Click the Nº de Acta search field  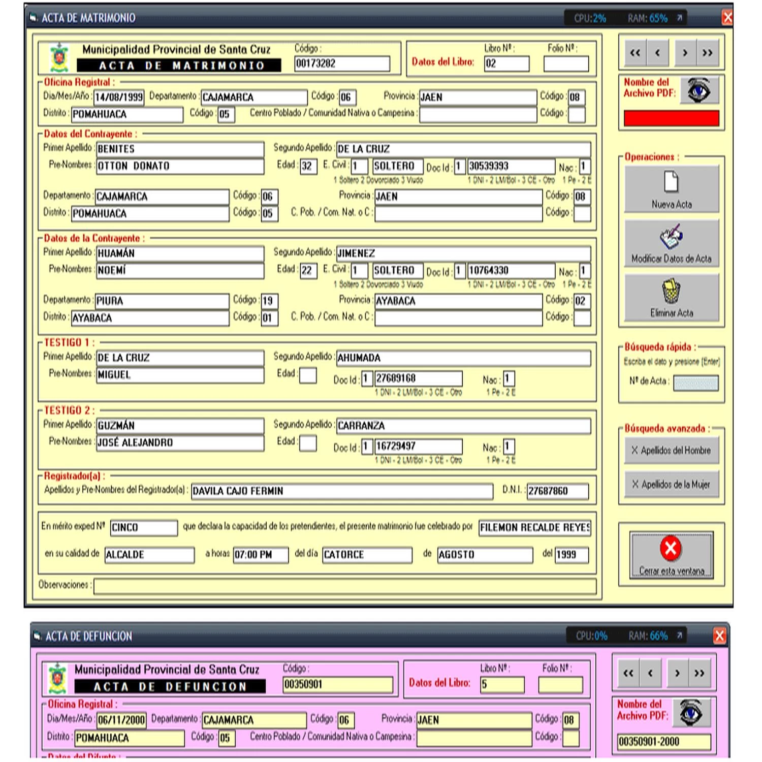[695, 383]
